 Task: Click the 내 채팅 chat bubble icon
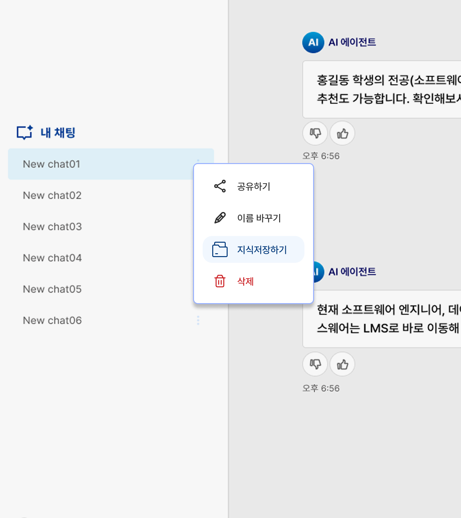[25, 132]
